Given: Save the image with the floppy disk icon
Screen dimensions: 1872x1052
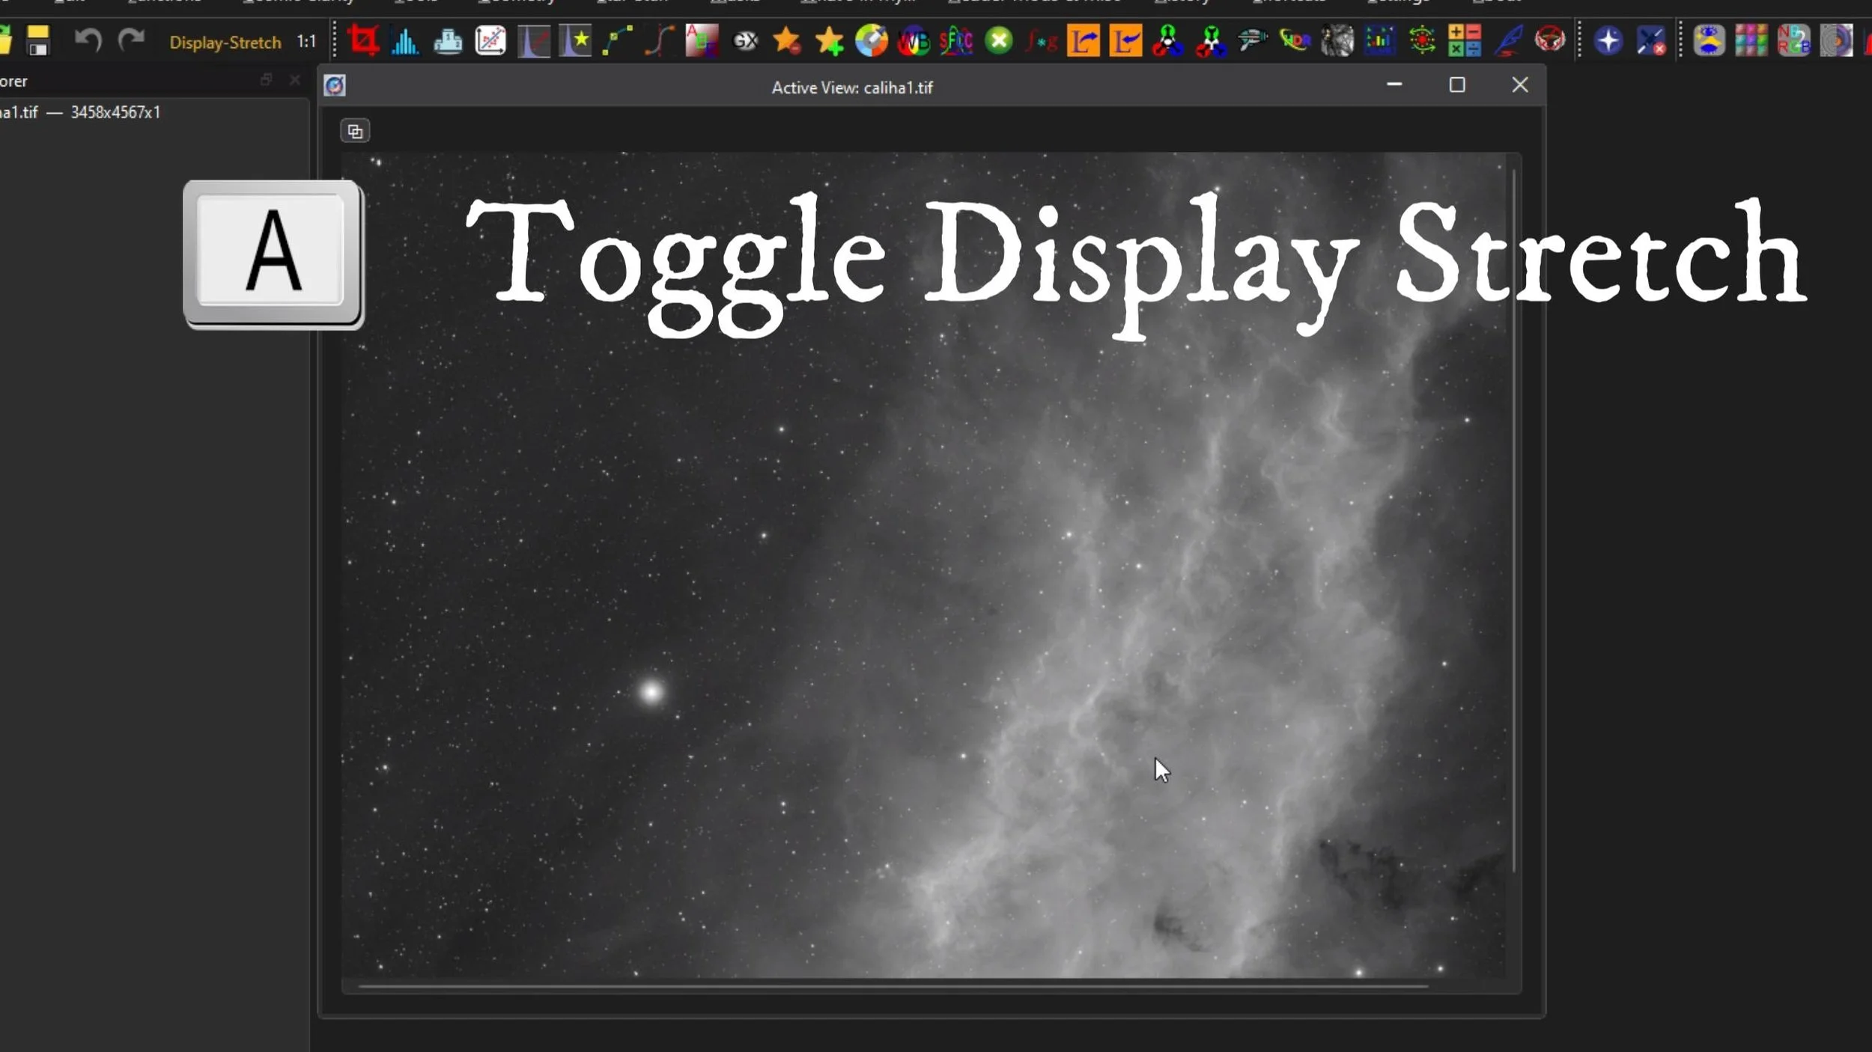Looking at the screenshot, I should (x=37, y=41).
